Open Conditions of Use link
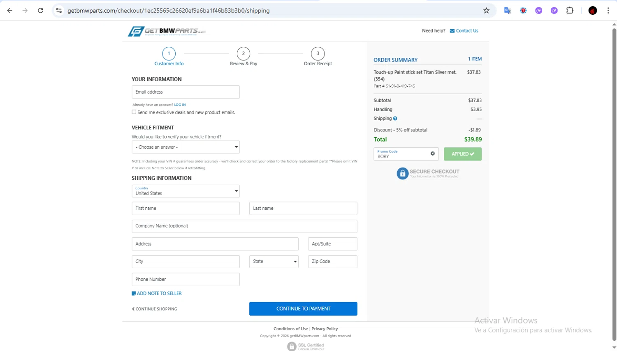Viewport: 617px width, 351px height. coord(291,329)
